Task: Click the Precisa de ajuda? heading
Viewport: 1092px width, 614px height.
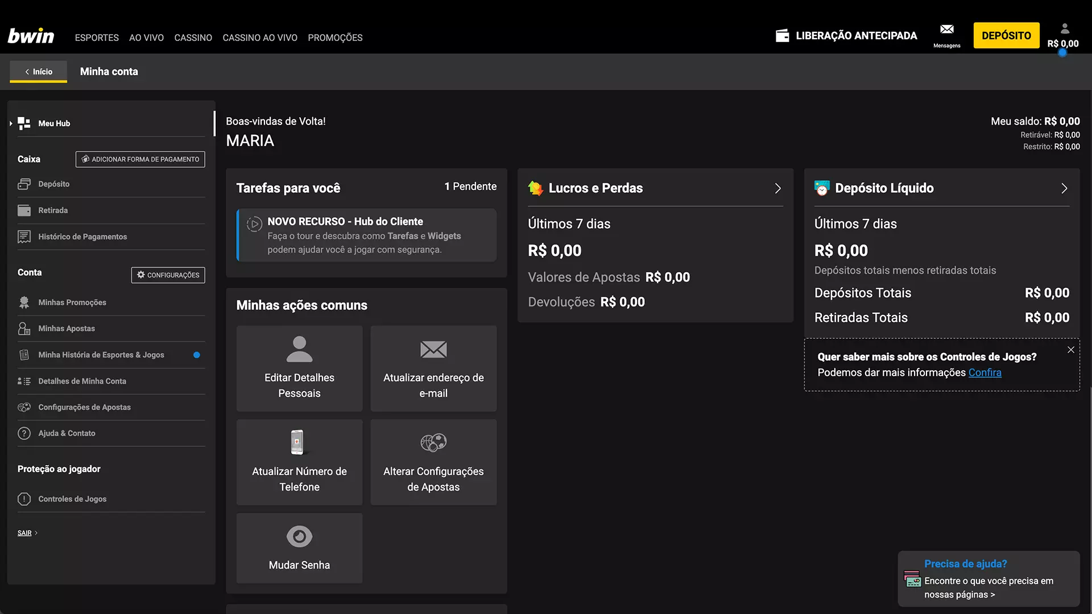Action: click(x=965, y=564)
